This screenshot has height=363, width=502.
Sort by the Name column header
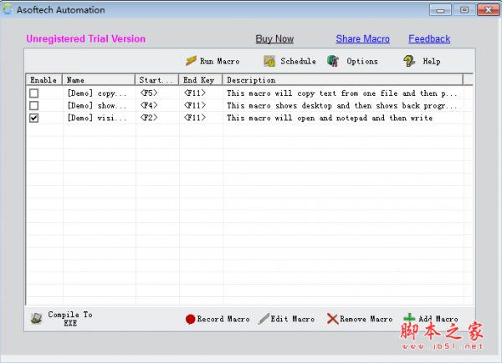pos(99,80)
